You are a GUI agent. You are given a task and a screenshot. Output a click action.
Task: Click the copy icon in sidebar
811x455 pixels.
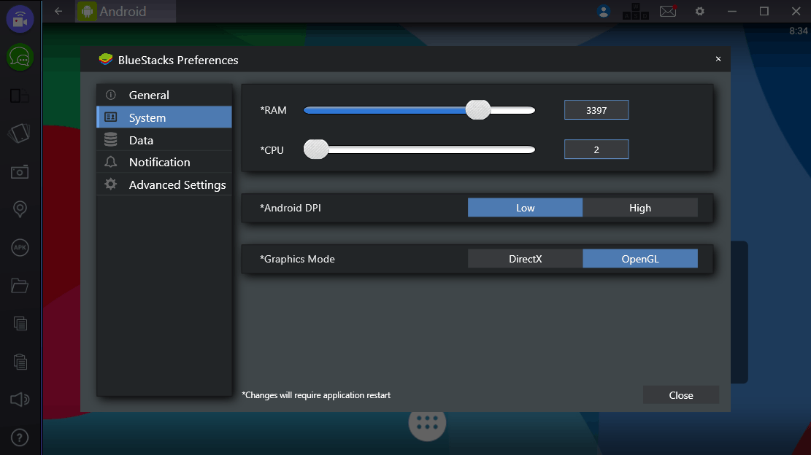(x=20, y=323)
